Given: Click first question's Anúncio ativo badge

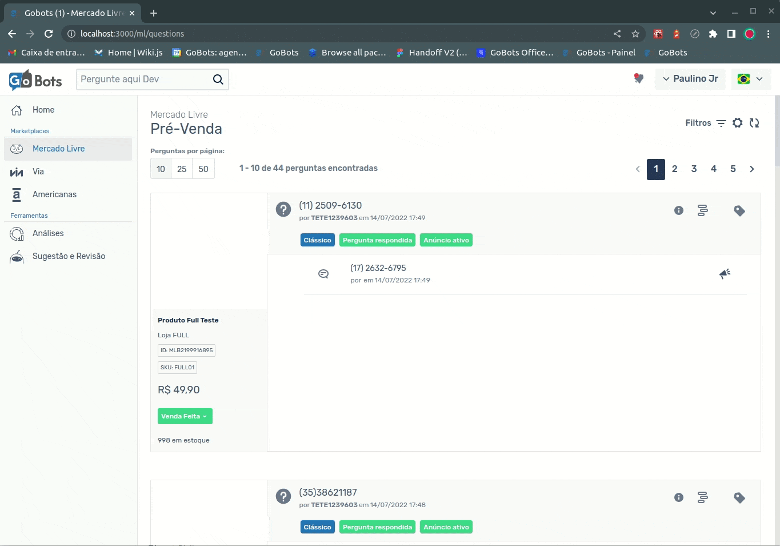Looking at the screenshot, I should tap(446, 240).
